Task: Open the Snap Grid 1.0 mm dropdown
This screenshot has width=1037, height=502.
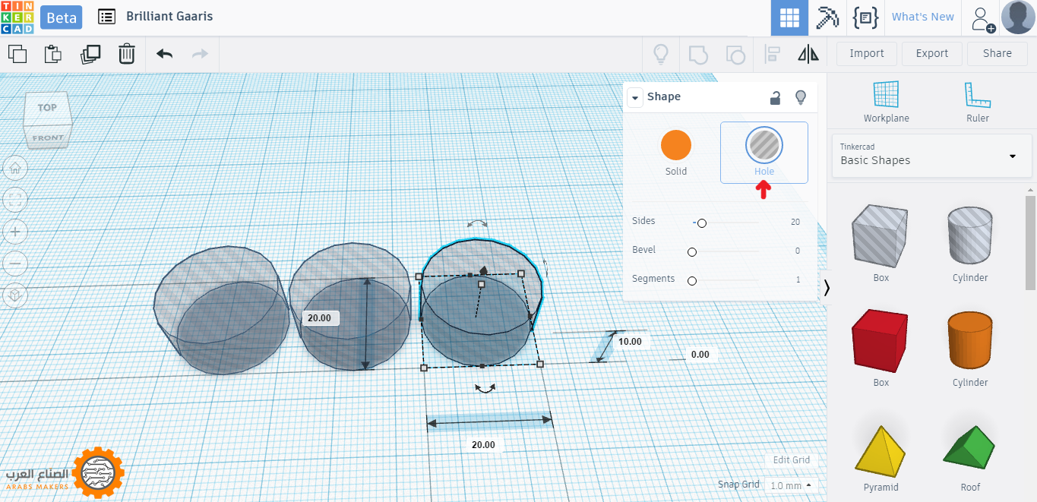Action: point(790,485)
